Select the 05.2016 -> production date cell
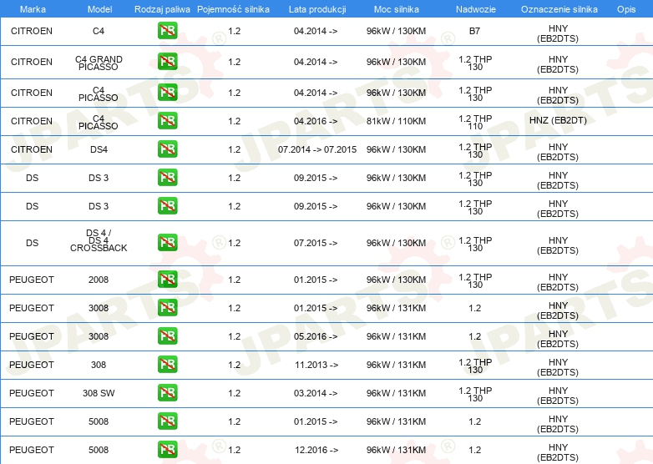The image size is (653, 464). [316, 336]
